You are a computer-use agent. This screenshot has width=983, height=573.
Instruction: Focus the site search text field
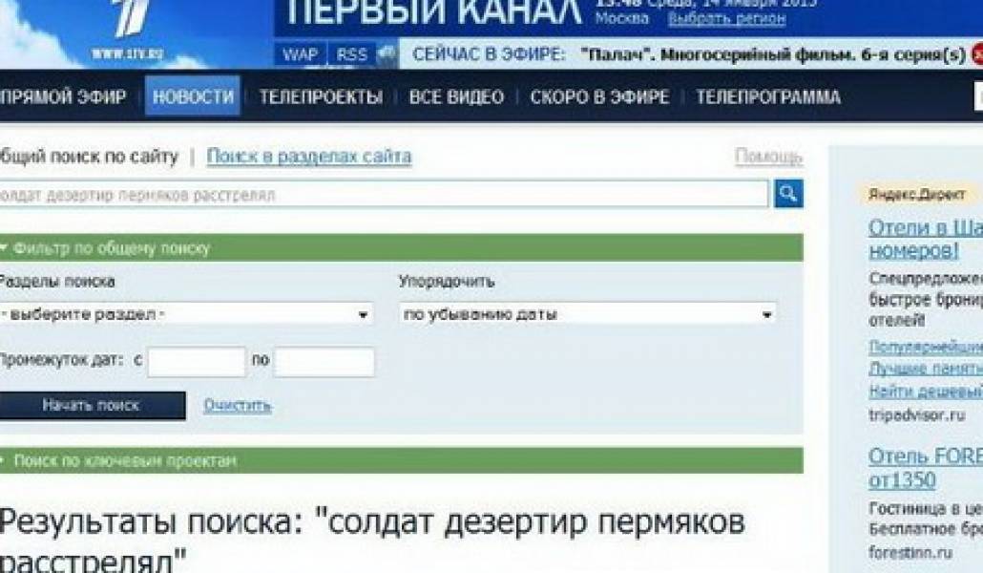point(383,194)
